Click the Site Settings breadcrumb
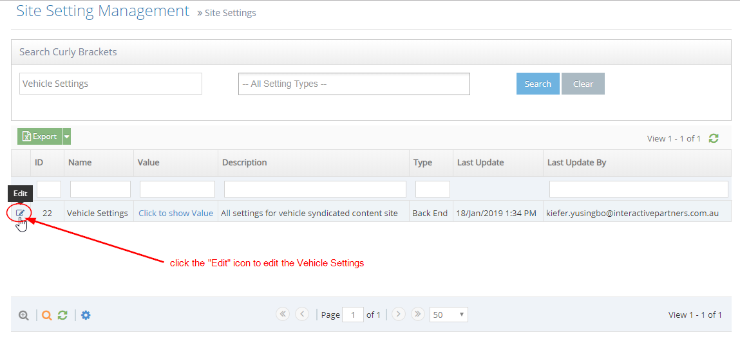Image resolution: width=740 pixels, height=339 pixels. [231, 13]
